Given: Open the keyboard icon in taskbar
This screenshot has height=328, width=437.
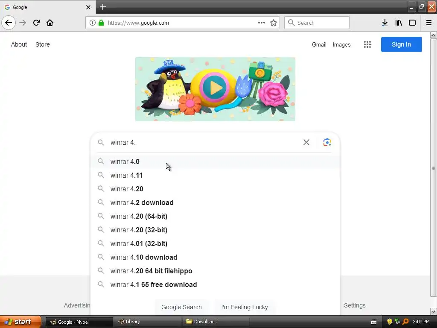Looking at the screenshot, I should (x=374, y=322).
